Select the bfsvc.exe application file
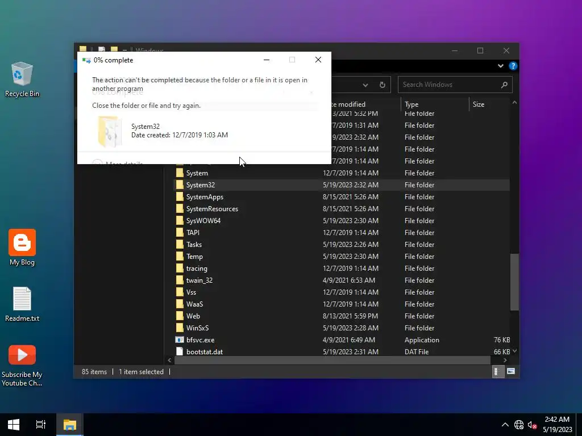Screen dimensions: 582x436 200,340
